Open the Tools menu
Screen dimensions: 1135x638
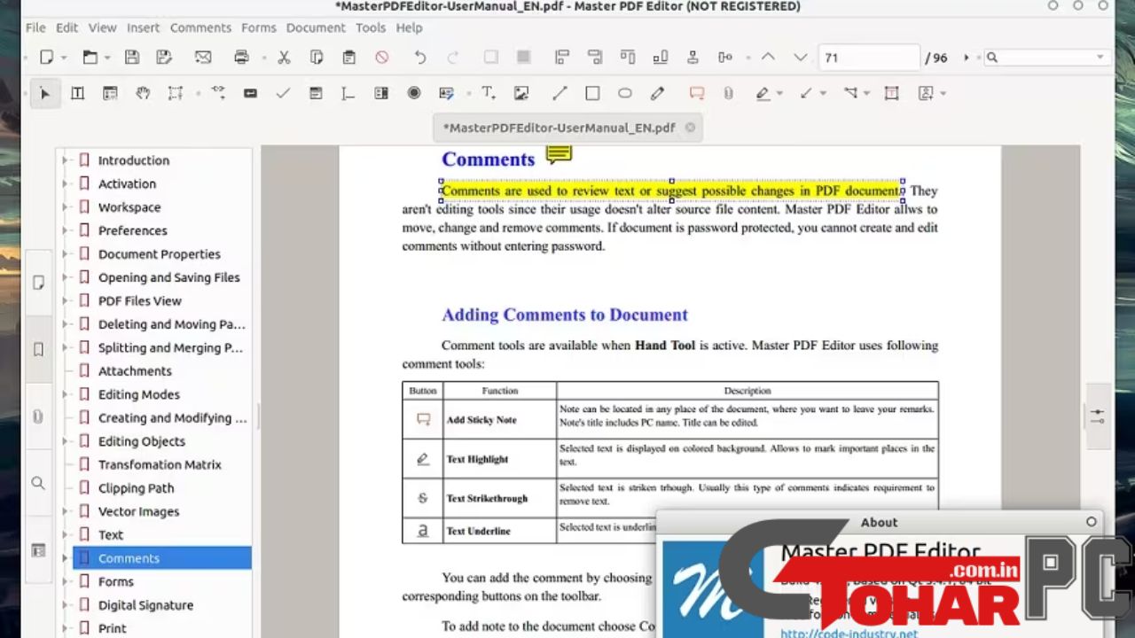[x=371, y=27]
